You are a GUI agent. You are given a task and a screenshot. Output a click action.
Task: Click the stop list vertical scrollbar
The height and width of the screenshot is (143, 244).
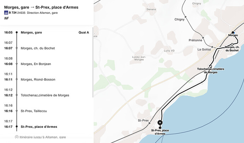coord(93,62)
